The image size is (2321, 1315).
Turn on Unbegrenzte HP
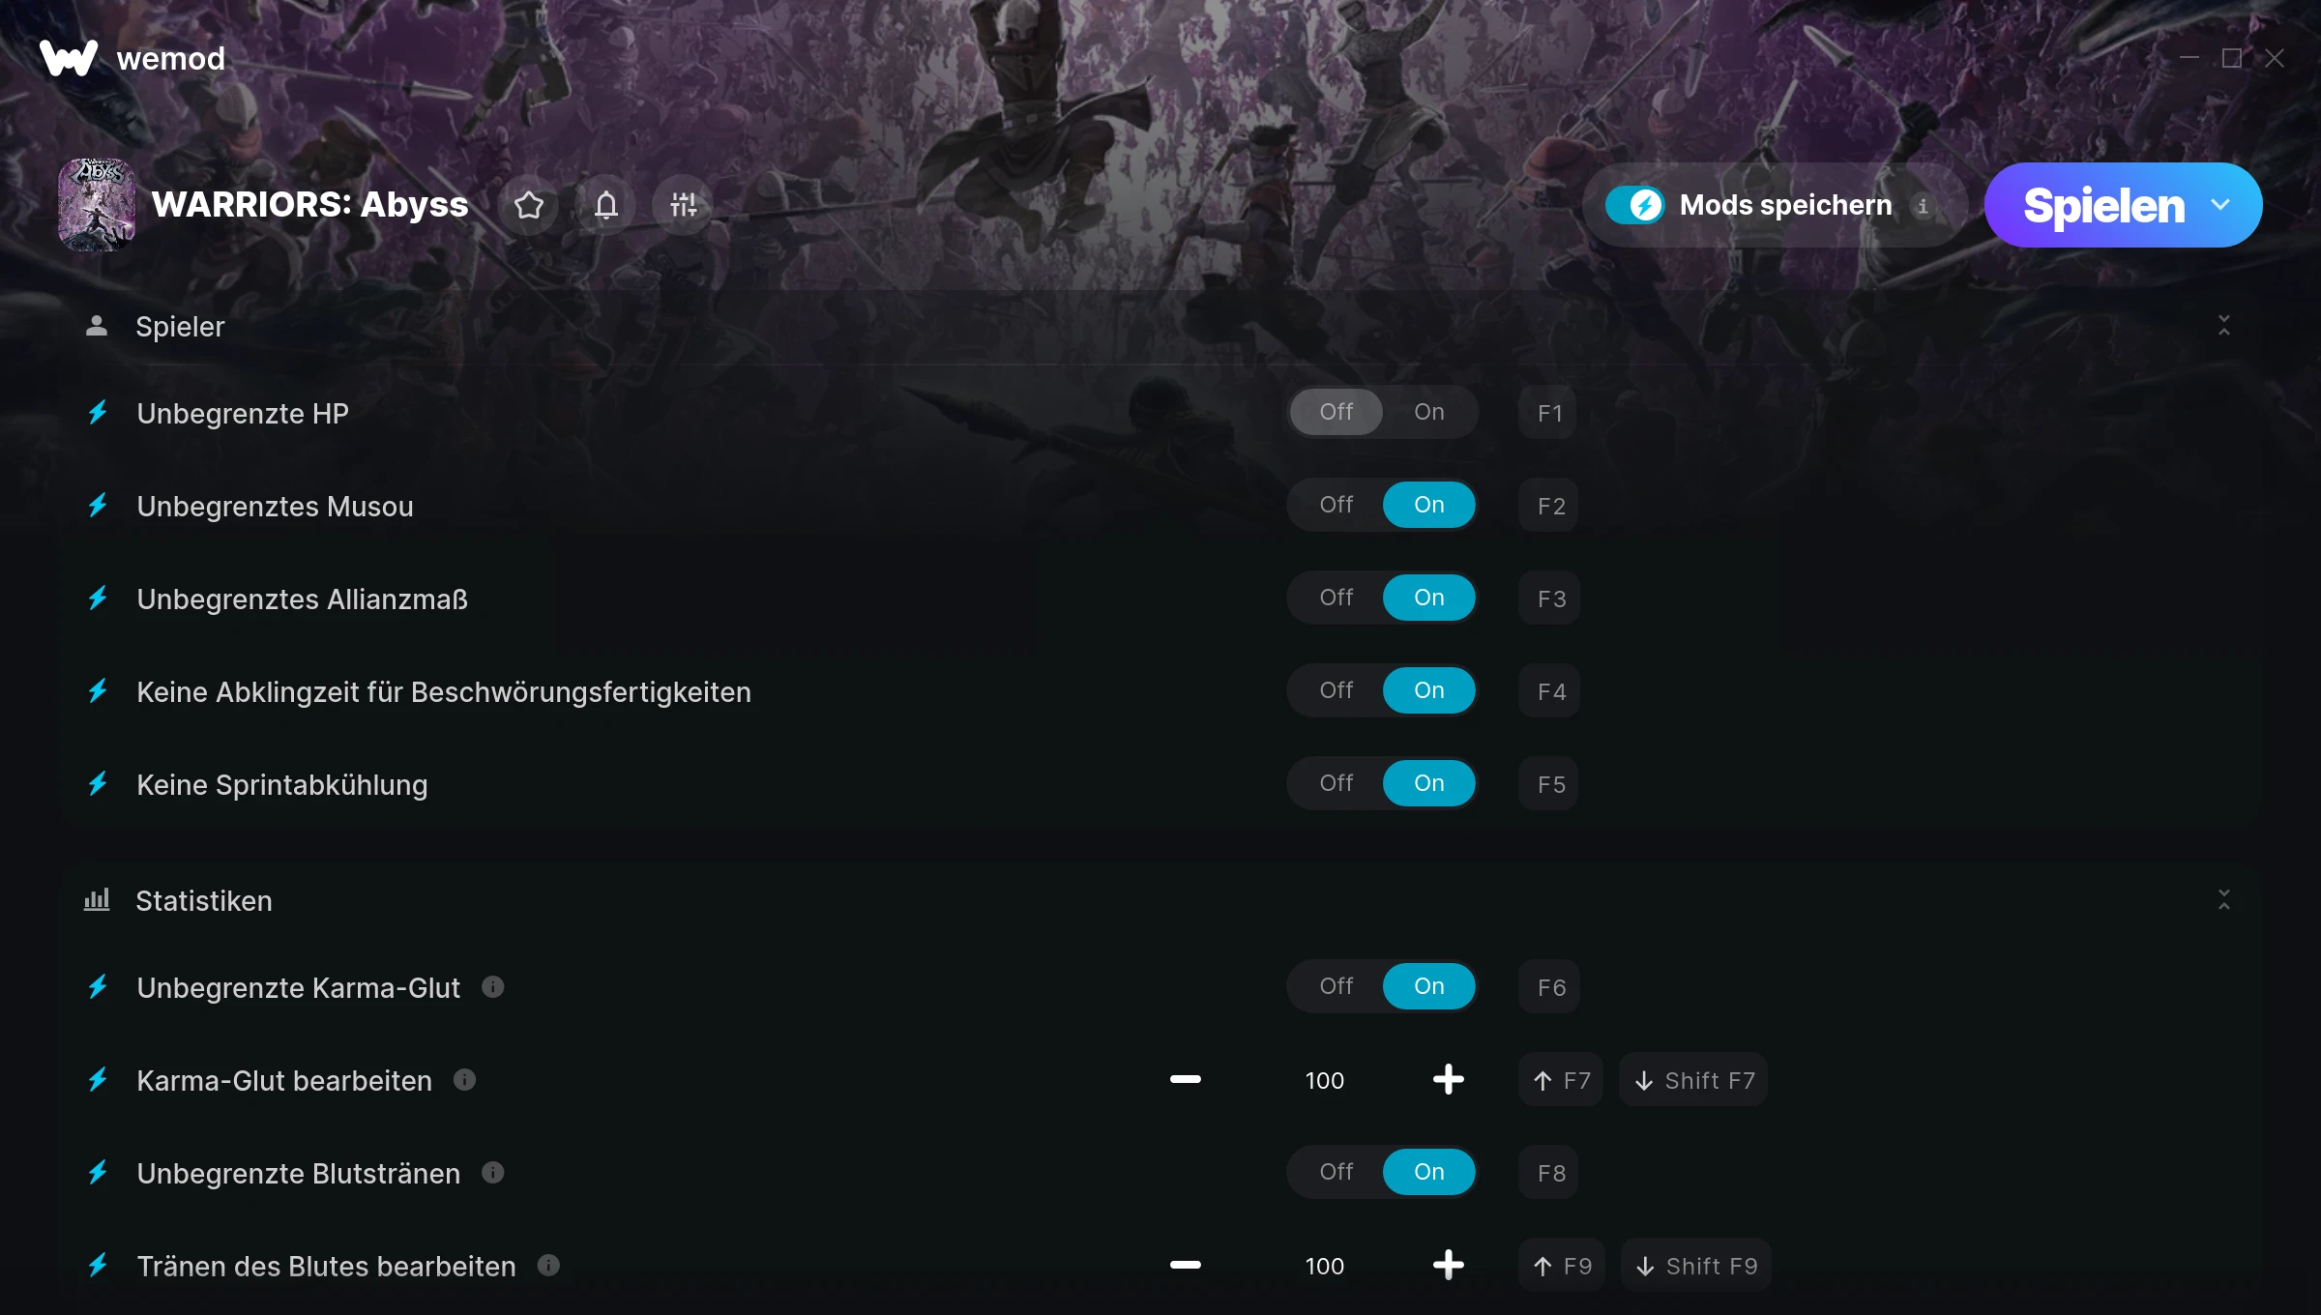[x=1429, y=412]
